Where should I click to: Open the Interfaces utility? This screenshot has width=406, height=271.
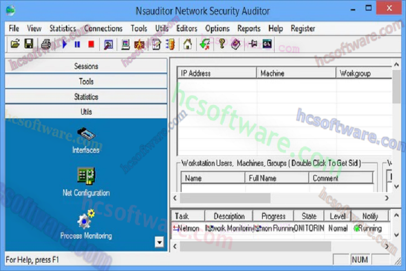click(86, 141)
